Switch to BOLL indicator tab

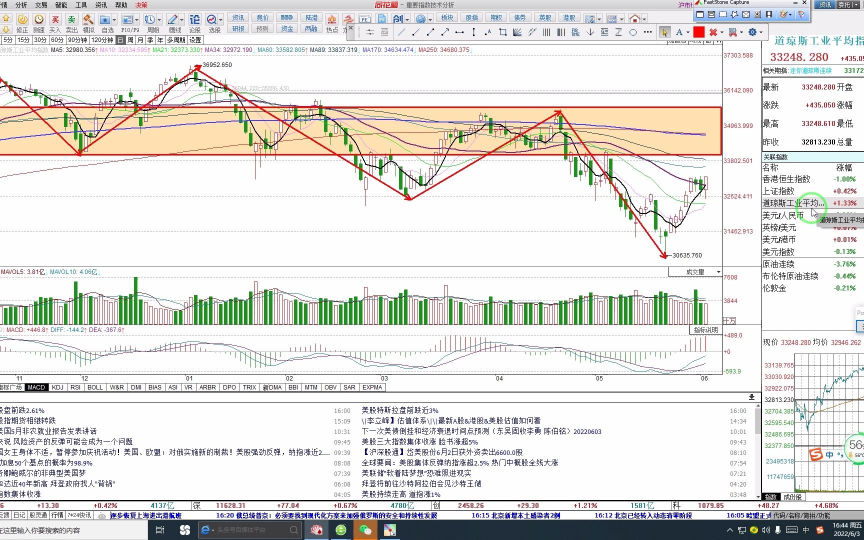tap(95, 387)
